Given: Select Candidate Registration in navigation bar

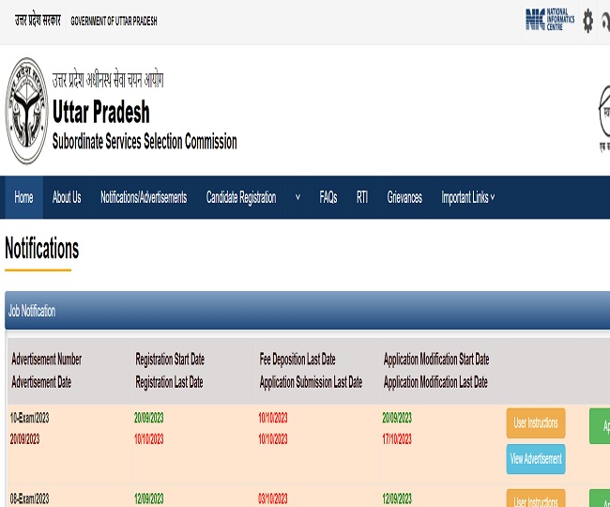Looking at the screenshot, I should tap(241, 197).
